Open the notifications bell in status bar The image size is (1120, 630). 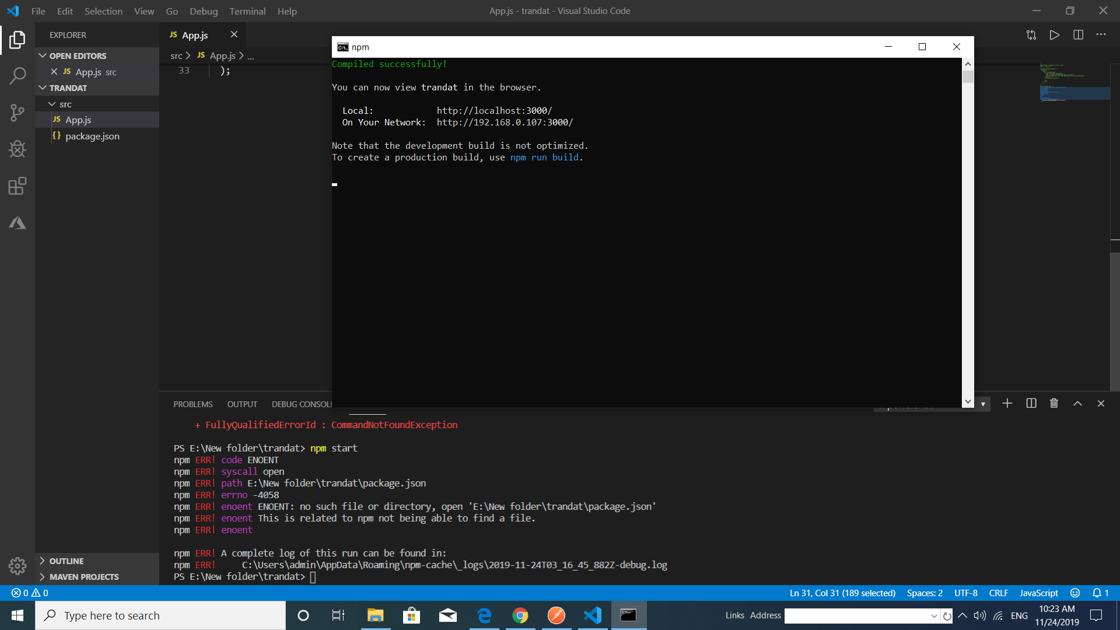pos(1100,593)
